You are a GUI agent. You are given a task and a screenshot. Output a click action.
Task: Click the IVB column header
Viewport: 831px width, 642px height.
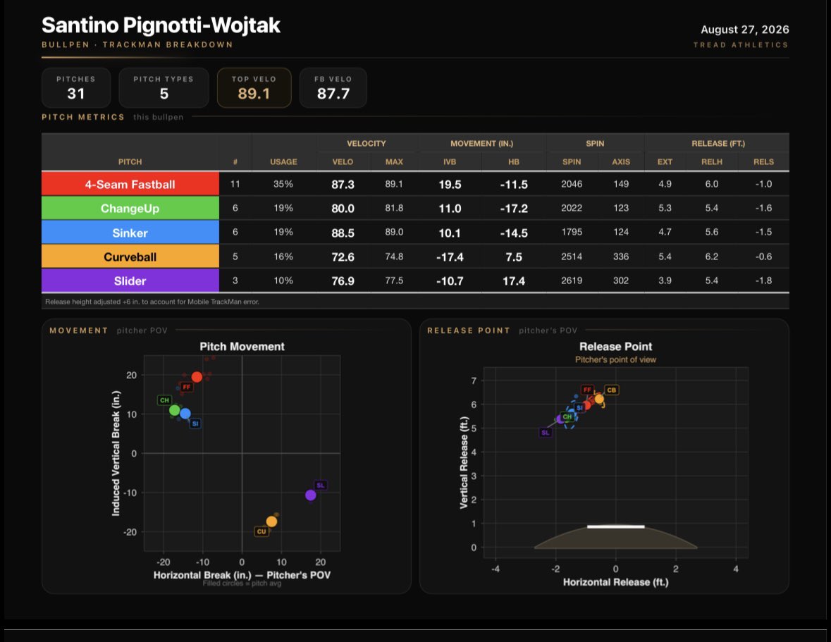click(450, 162)
